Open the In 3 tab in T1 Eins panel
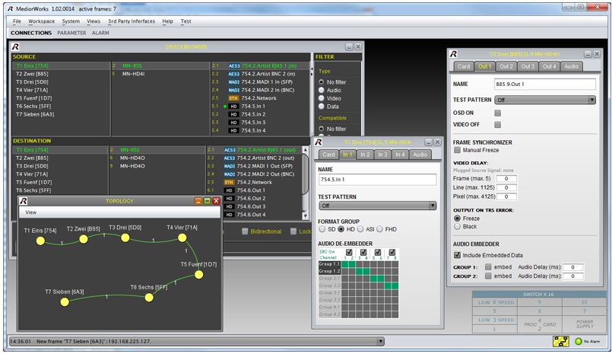612x354 pixels. point(382,155)
